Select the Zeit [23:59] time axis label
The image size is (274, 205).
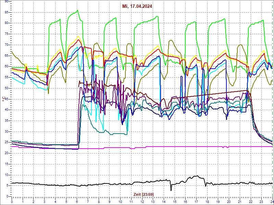tap(144, 194)
